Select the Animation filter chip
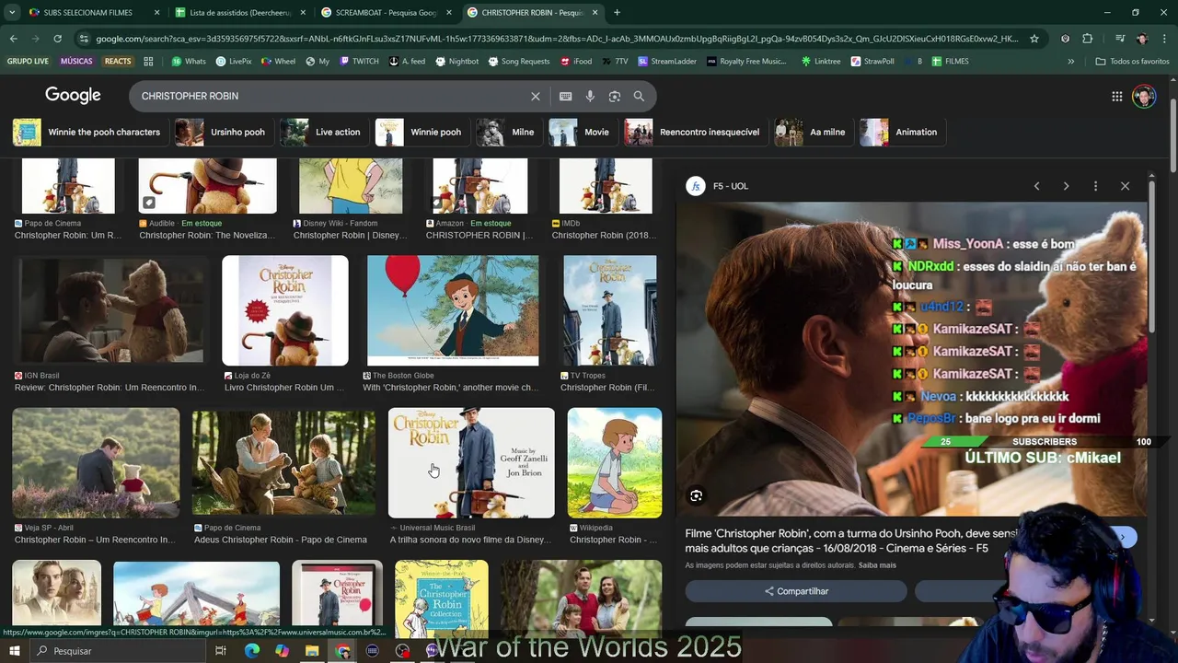The height and width of the screenshot is (663, 1178). tap(901, 132)
